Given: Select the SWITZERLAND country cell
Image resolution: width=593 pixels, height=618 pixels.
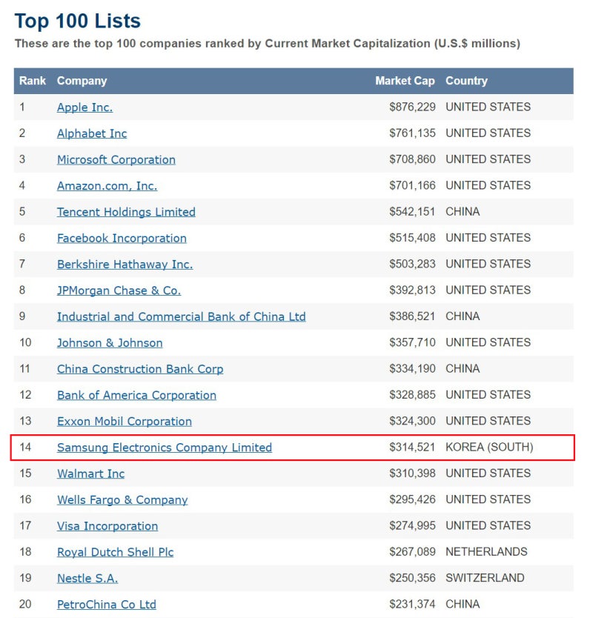Looking at the screenshot, I should (x=485, y=578).
